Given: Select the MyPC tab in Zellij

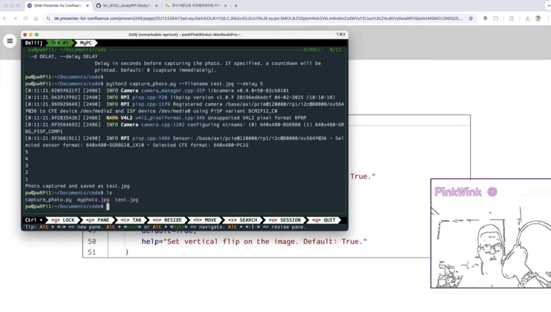Looking at the screenshot, I should (x=86, y=43).
